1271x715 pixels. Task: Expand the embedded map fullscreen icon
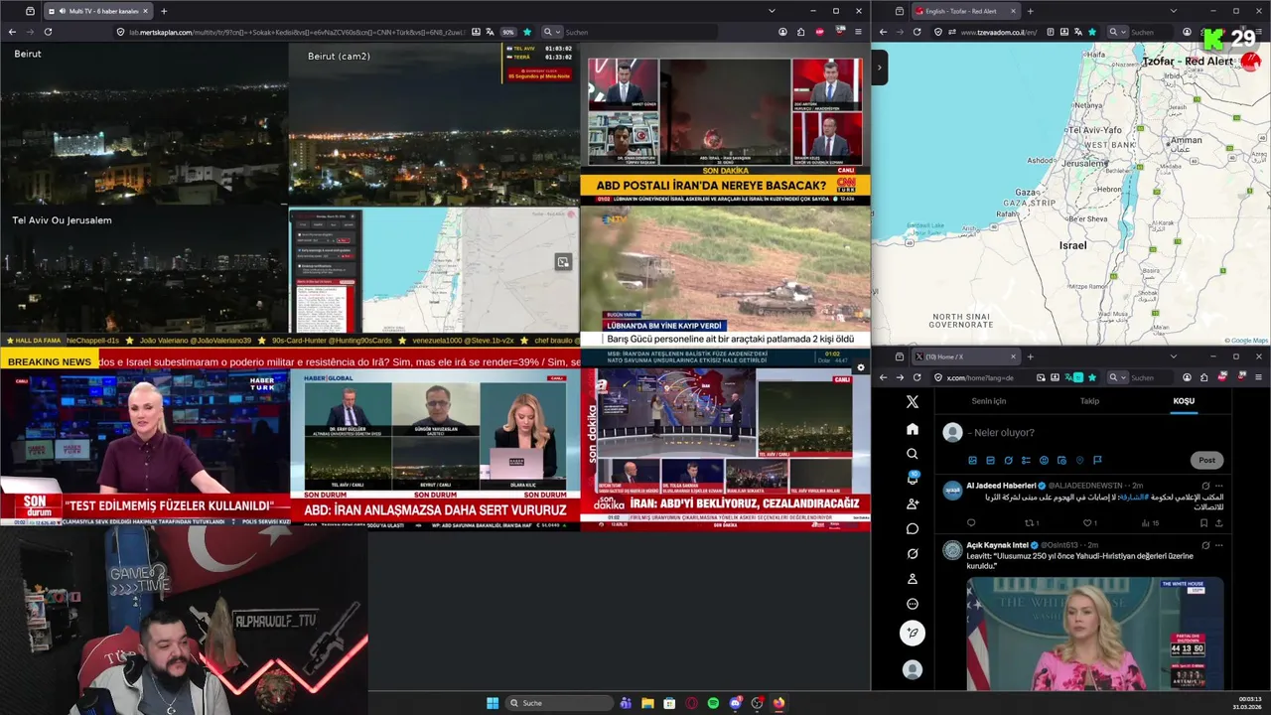(563, 262)
